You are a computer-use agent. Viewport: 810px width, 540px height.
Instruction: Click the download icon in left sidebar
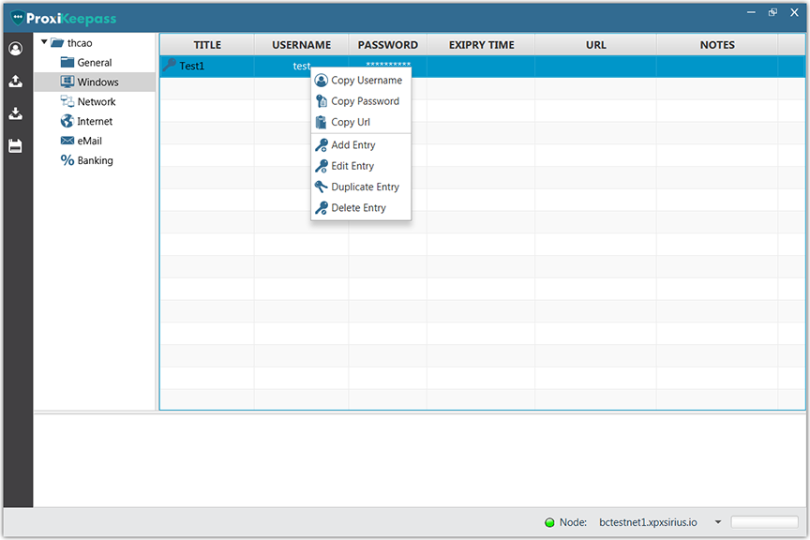(x=15, y=113)
